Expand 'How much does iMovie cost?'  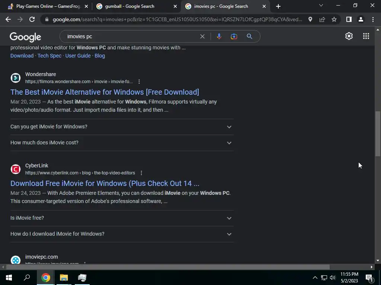tap(122, 143)
